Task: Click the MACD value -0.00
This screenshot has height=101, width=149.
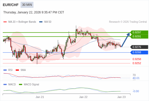Action: [x=136, y=91]
